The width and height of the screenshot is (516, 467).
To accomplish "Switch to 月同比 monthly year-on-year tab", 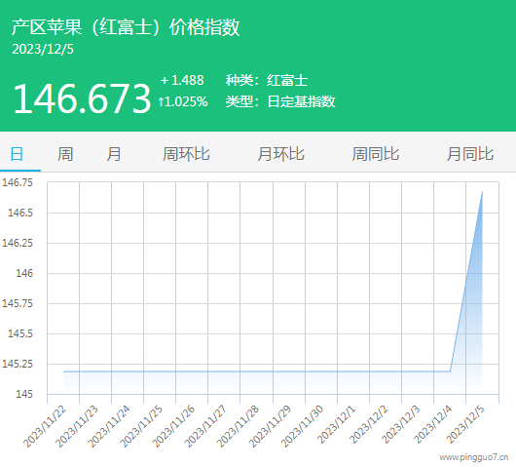I will point(470,154).
